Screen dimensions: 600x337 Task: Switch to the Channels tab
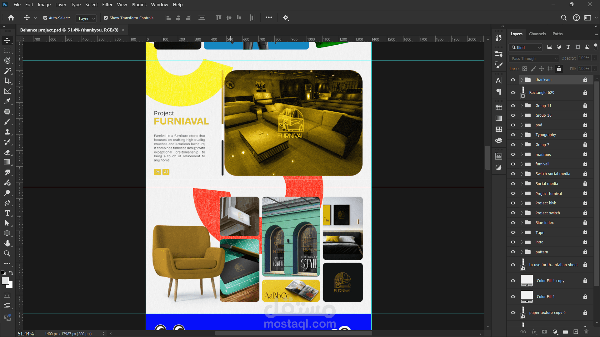click(x=537, y=34)
